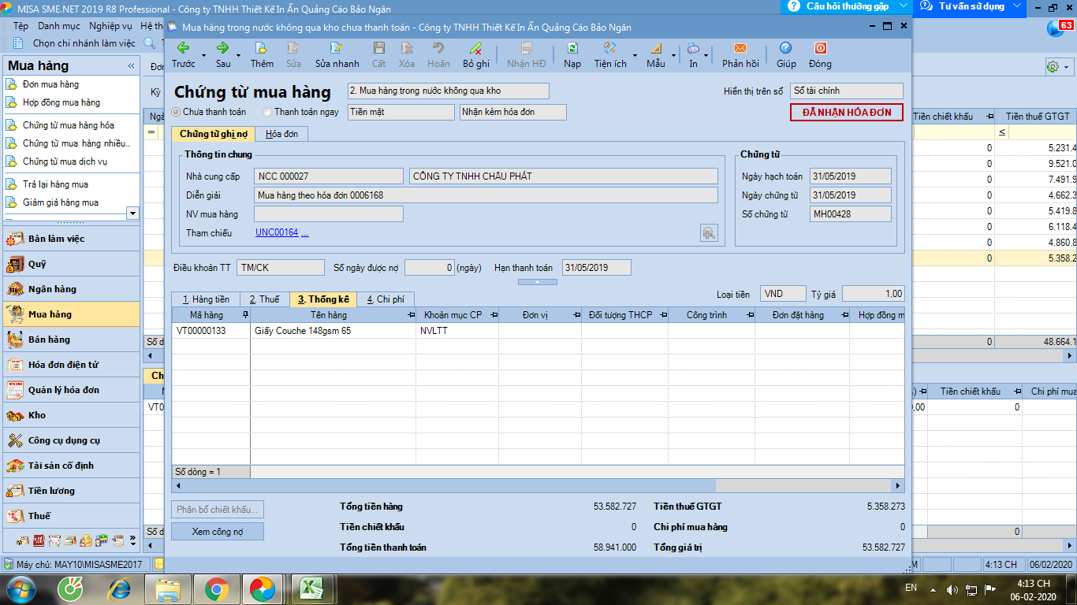Open Quỹ cash module in sidebar

(x=72, y=264)
